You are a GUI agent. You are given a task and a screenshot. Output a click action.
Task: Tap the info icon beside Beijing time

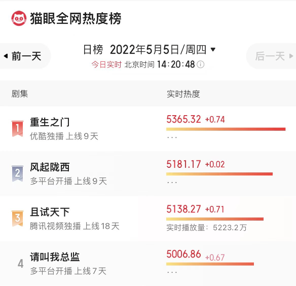(x=201, y=64)
